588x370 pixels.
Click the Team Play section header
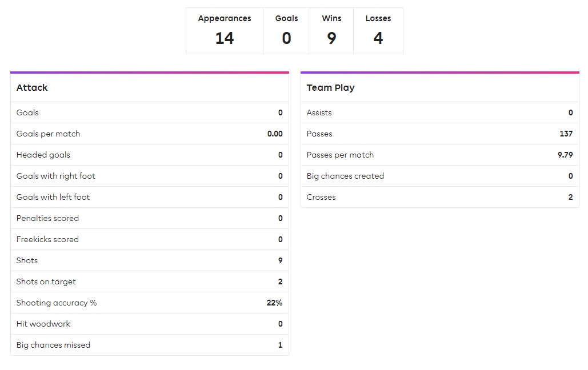(x=440, y=88)
